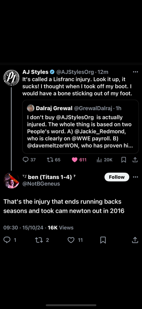The image size is (142, 309).
Task: Repost ben's tweet showing 2 reposts
Action: click(42, 240)
